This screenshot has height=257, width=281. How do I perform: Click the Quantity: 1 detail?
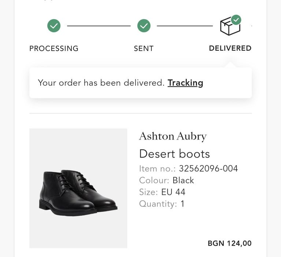pyautogui.click(x=162, y=204)
